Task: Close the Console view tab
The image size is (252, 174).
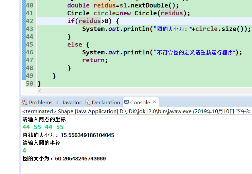Action: tap(155, 102)
